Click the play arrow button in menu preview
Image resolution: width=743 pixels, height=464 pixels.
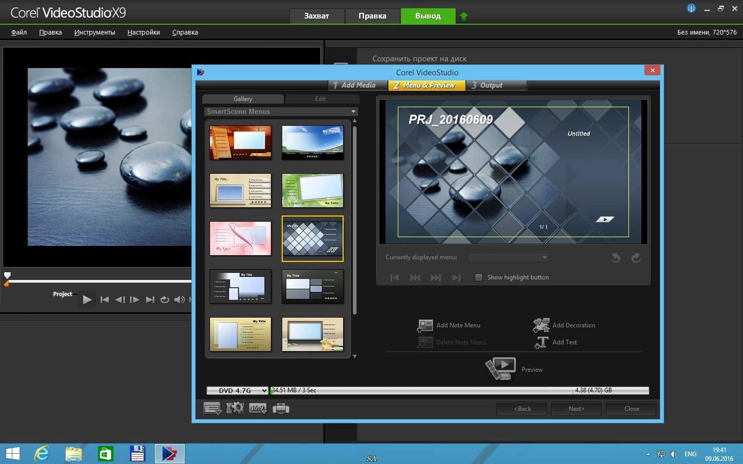tap(604, 219)
